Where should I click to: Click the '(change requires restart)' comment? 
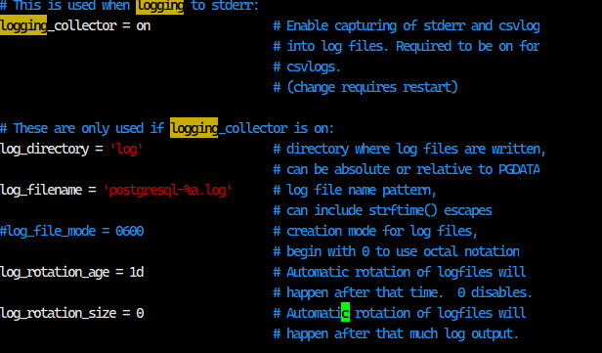[372, 88]
